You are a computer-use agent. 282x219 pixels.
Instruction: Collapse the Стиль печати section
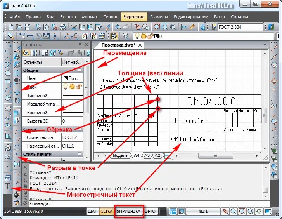point(80,154)
